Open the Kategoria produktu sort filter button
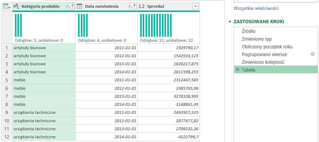 (x=71, y=6)
